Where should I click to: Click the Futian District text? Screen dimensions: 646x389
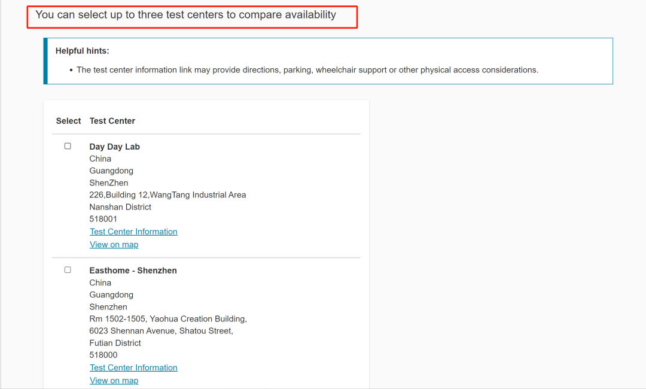coord(115,343)
